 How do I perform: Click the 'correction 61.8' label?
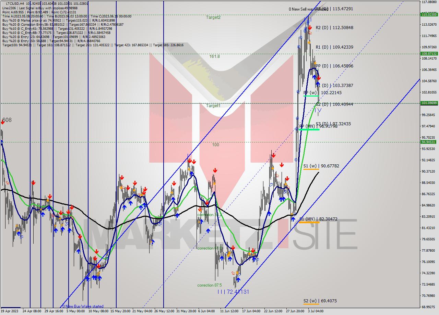209,248
